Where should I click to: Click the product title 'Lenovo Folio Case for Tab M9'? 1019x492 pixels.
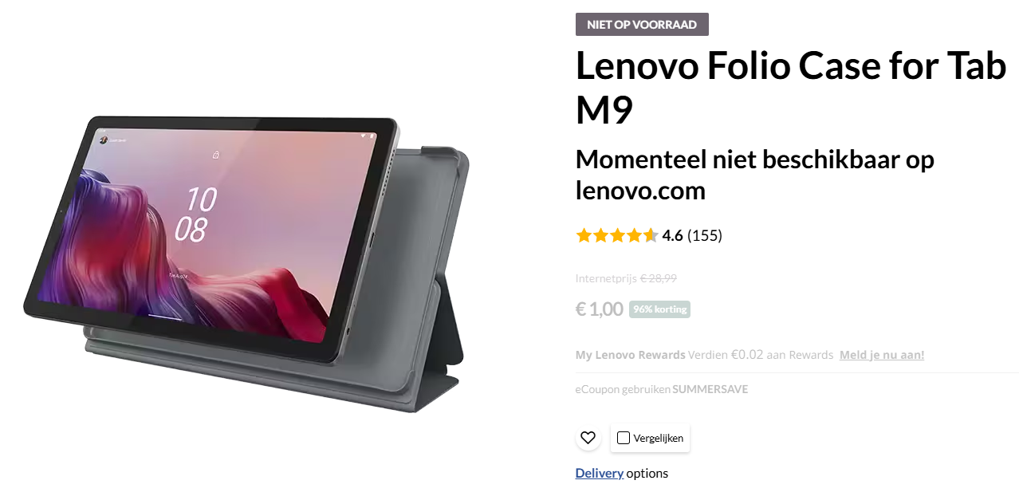790,88
